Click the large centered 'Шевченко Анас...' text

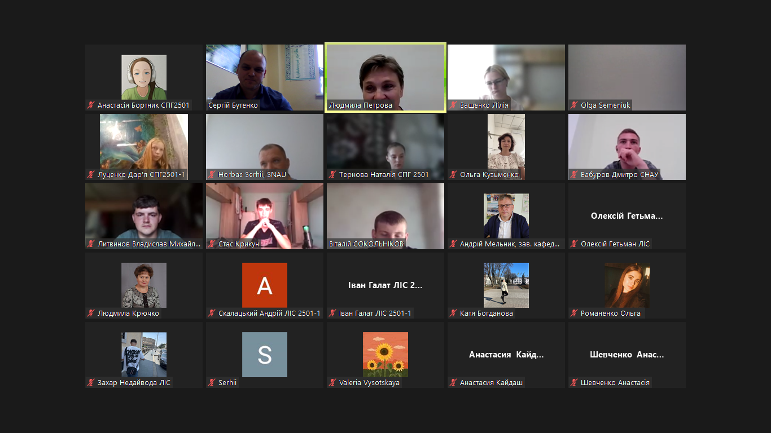pyautogui.click(x=627, y=355)
